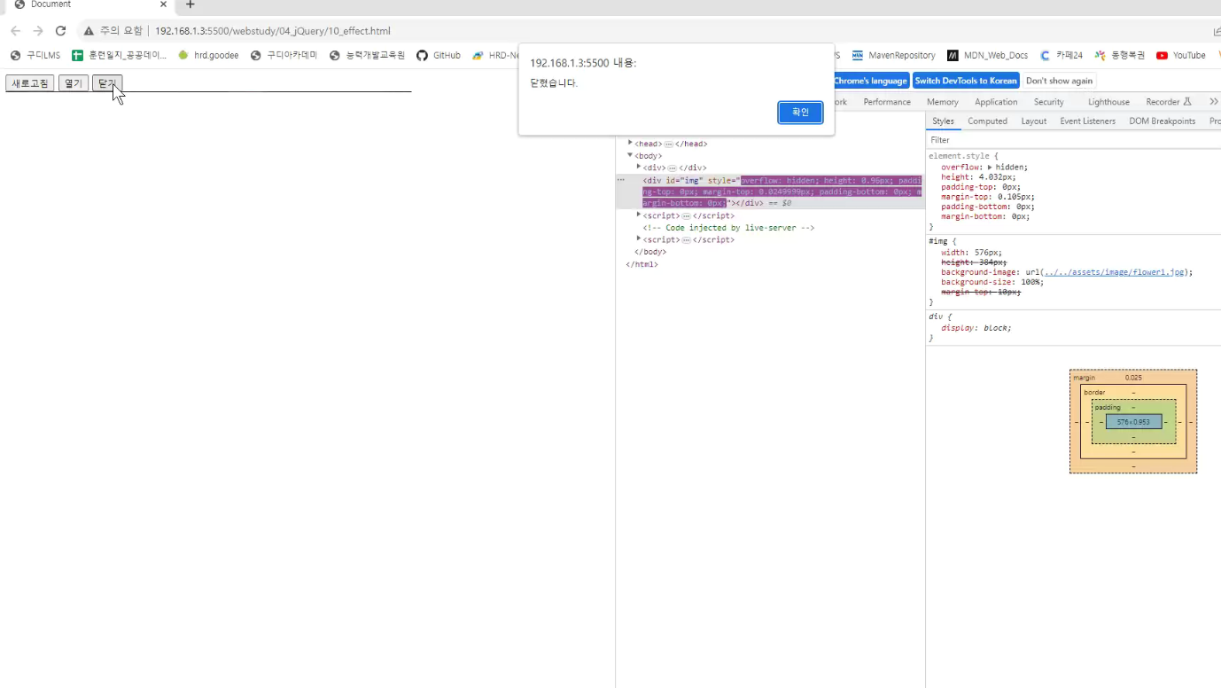Screen dimensions: 1221x688
Task: Reload the page with refresh icon
Action: coord(61,31)
